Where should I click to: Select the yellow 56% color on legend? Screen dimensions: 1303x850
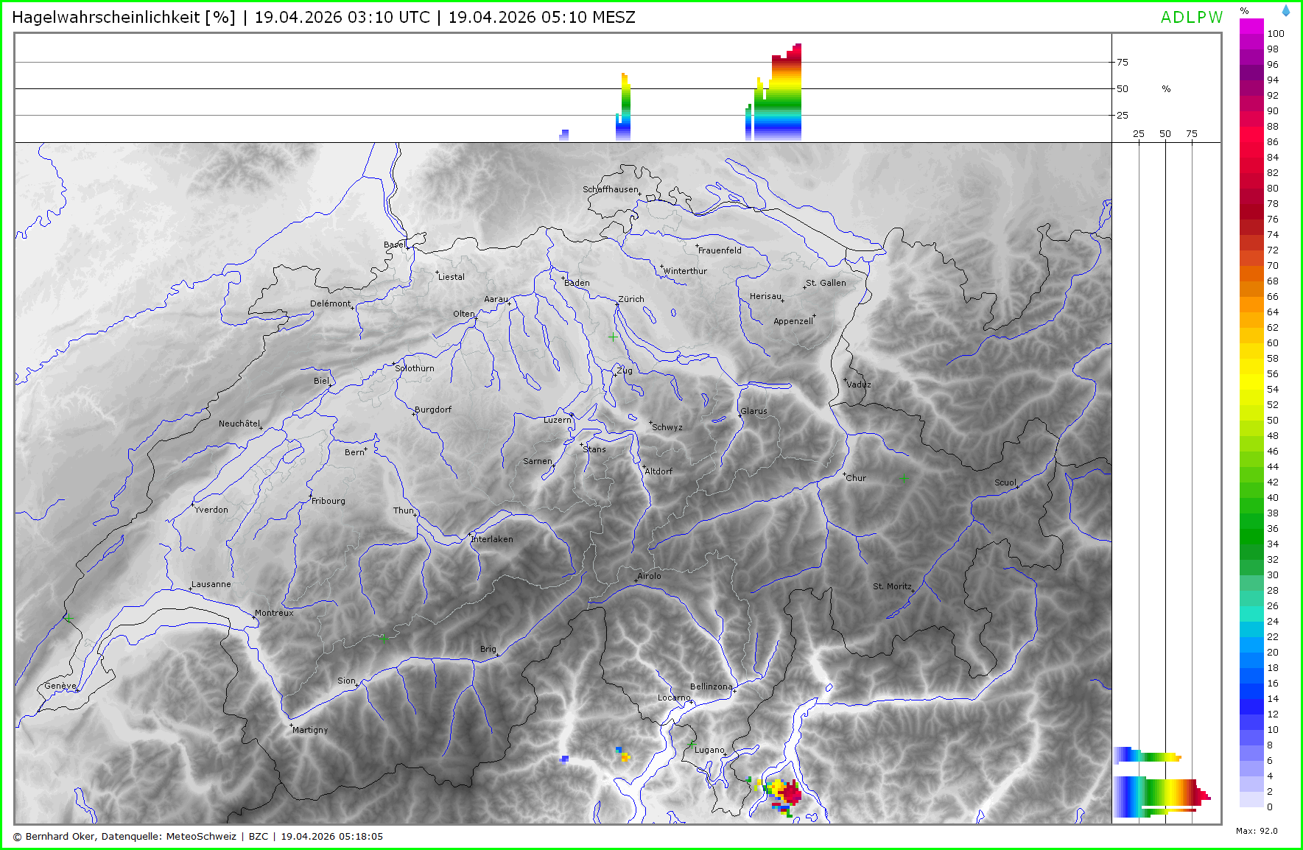pyautogui.click(x=1251, y=374)
